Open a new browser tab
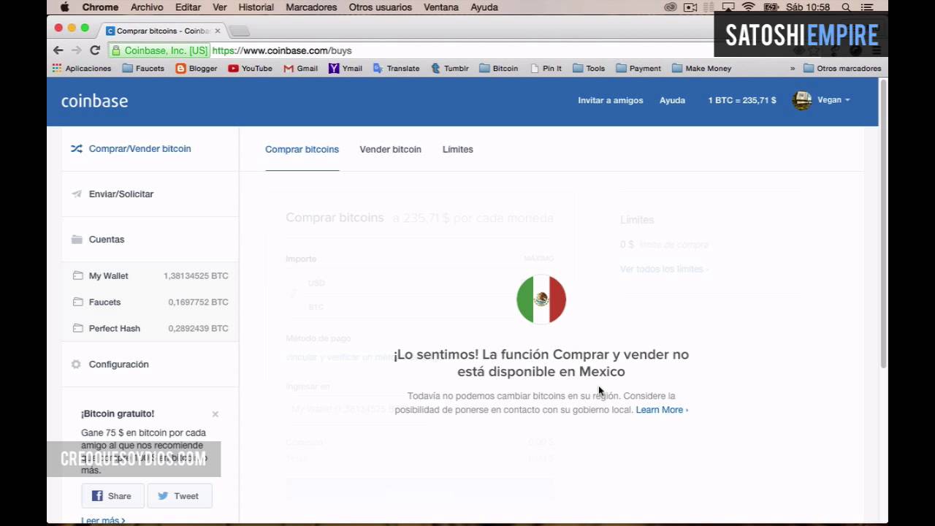 coord(240,31)
